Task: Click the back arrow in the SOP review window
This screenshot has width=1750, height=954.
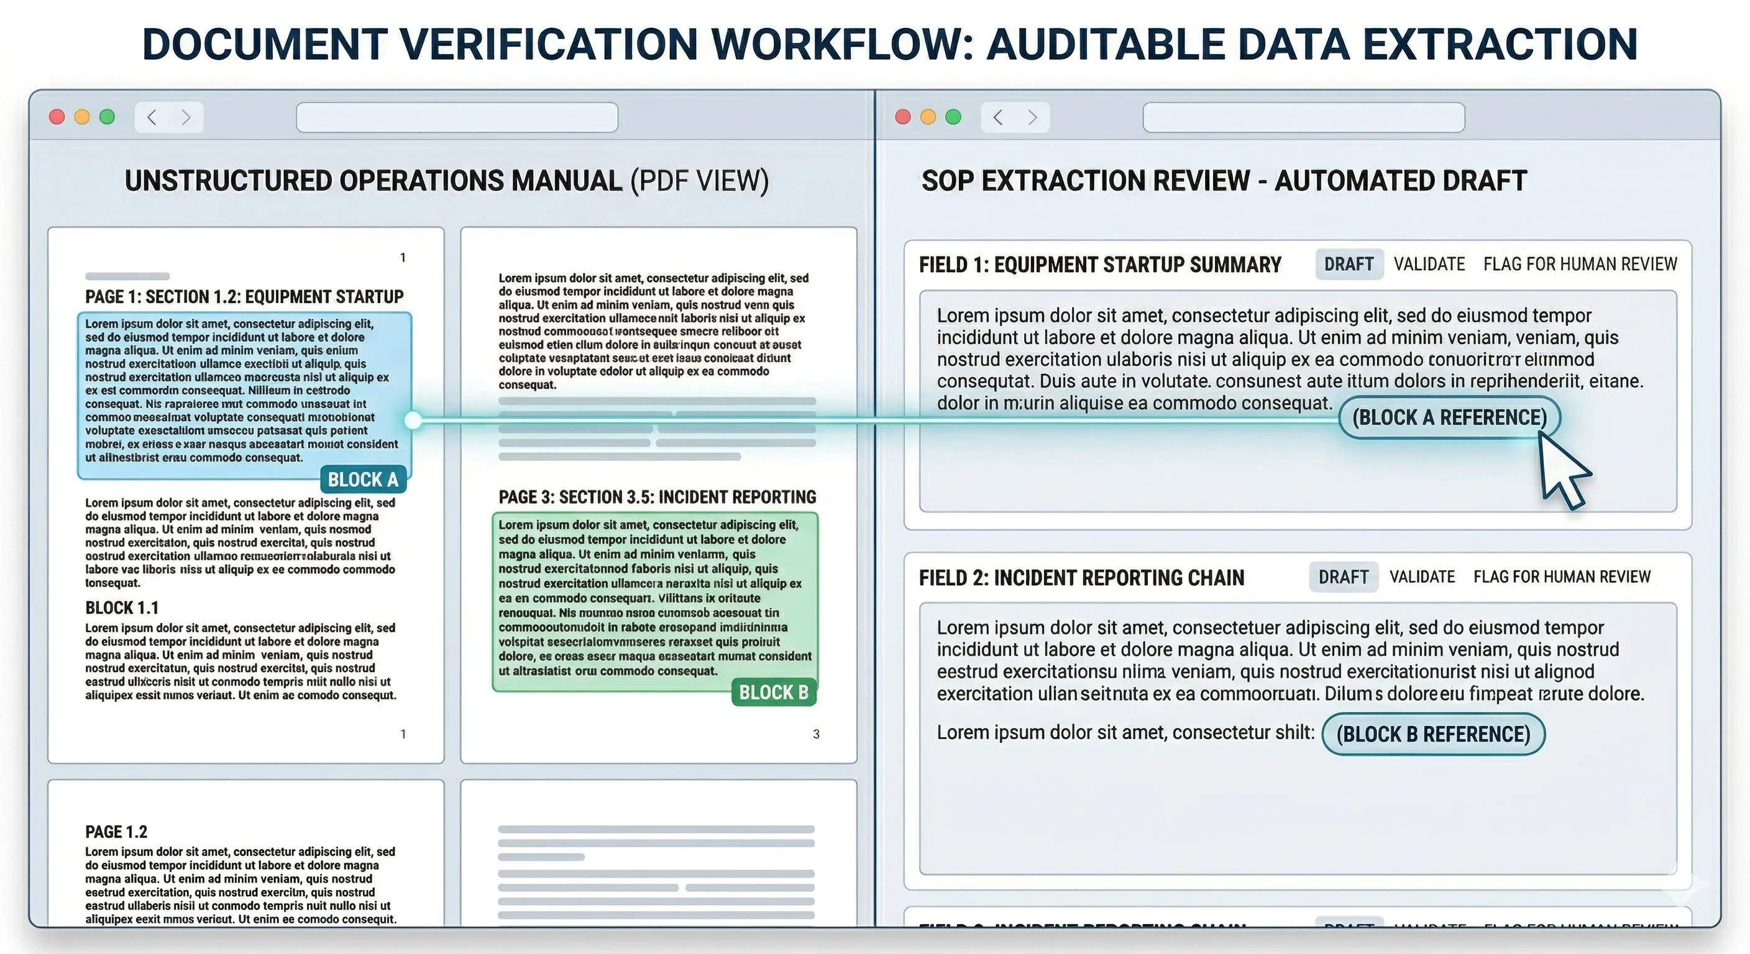Action: (998, 117)
